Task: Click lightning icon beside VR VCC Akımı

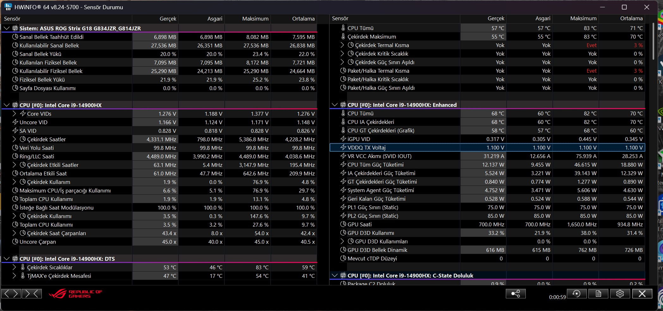Action: 343,156
